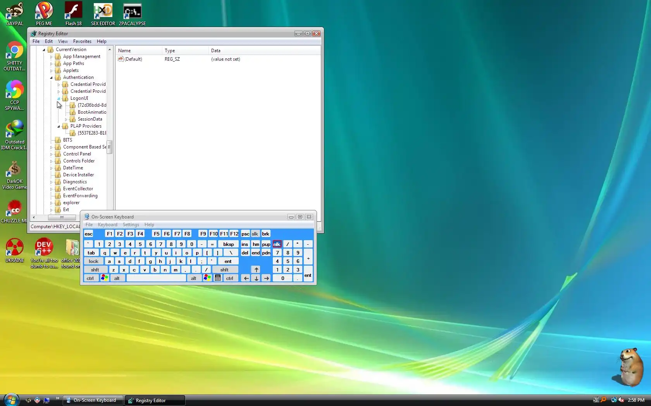Click the right arrow key on keyboard

click(266, 278)
